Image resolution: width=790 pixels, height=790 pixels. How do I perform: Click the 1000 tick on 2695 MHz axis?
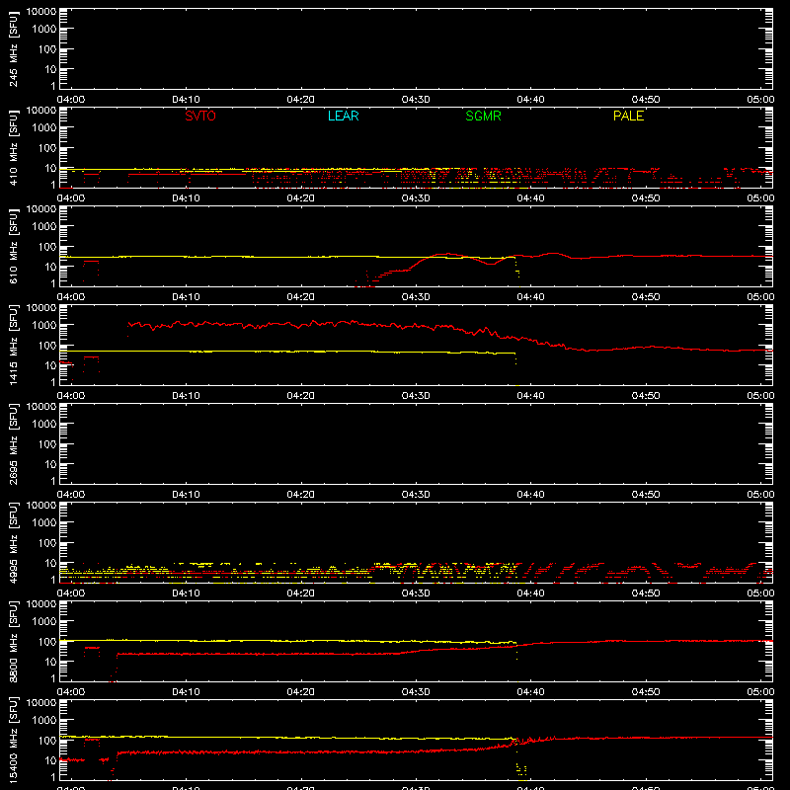(x=44, y=425)
